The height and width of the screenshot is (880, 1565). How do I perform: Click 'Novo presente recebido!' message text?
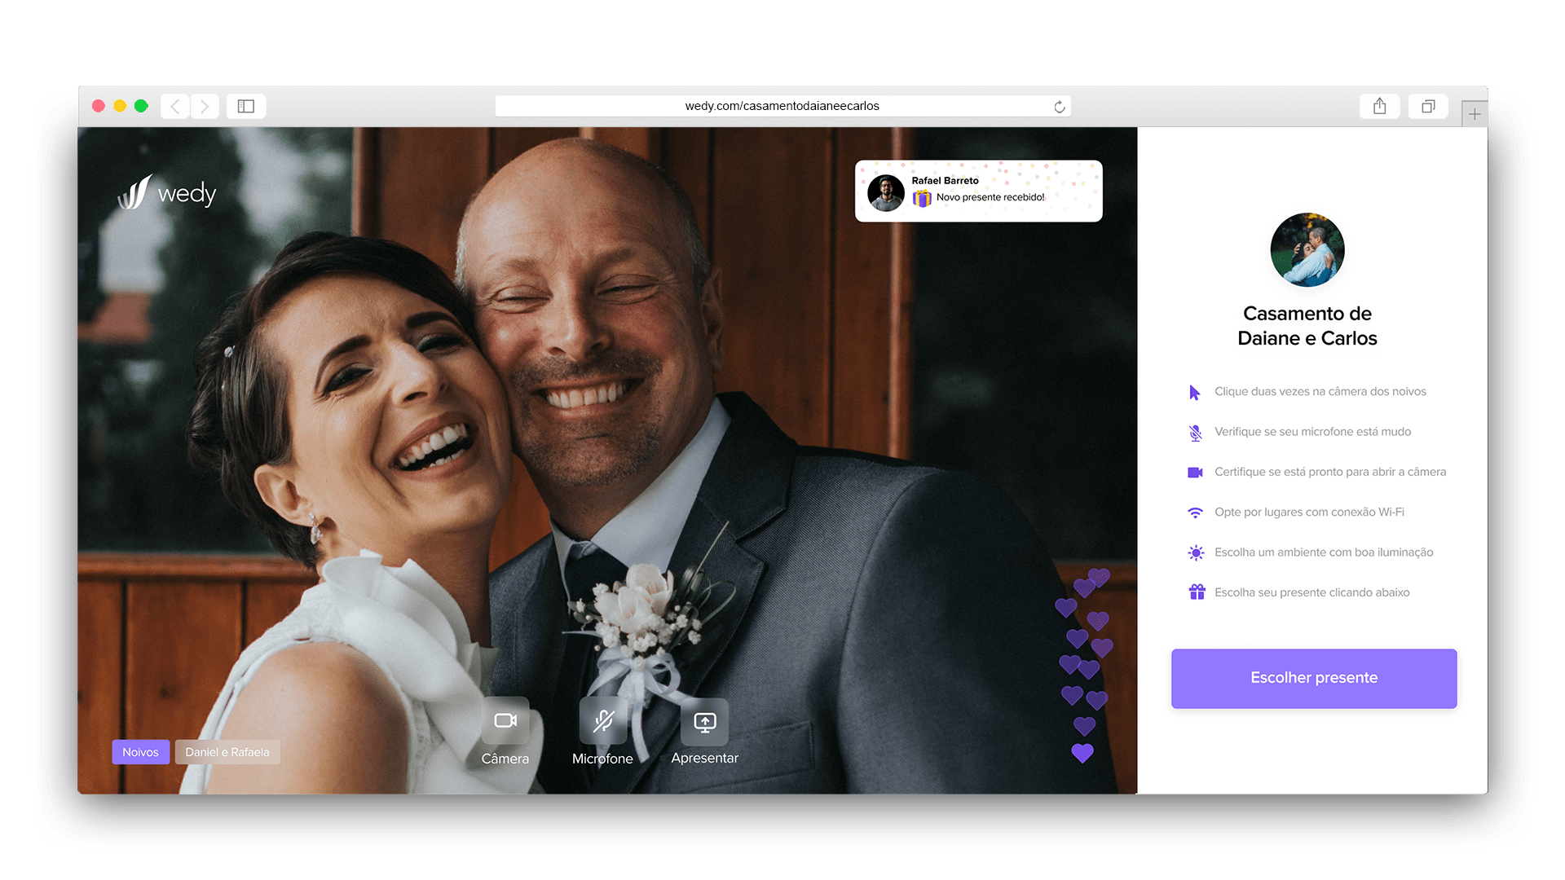(990, 197)
